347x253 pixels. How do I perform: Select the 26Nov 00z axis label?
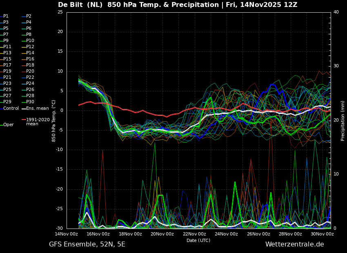pos(258,234)
